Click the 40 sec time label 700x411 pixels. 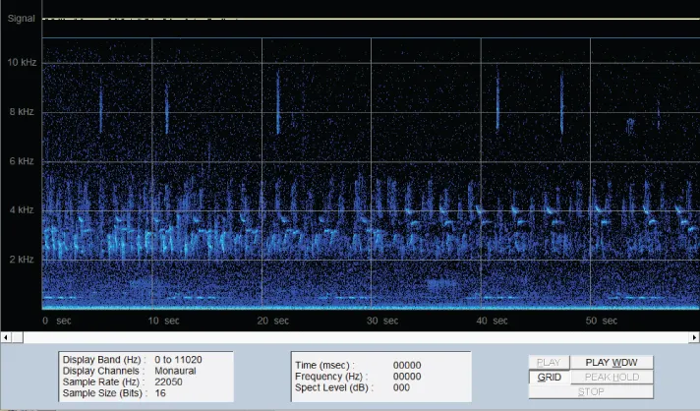click(492, 321)
